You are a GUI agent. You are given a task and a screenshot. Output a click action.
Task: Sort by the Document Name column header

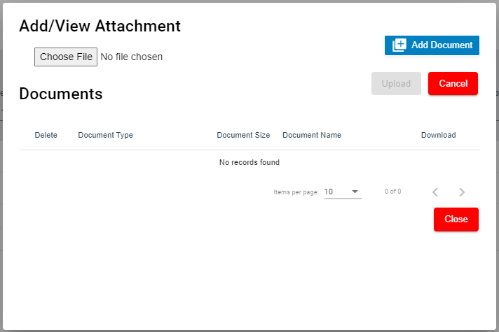(x=312, y=136)
